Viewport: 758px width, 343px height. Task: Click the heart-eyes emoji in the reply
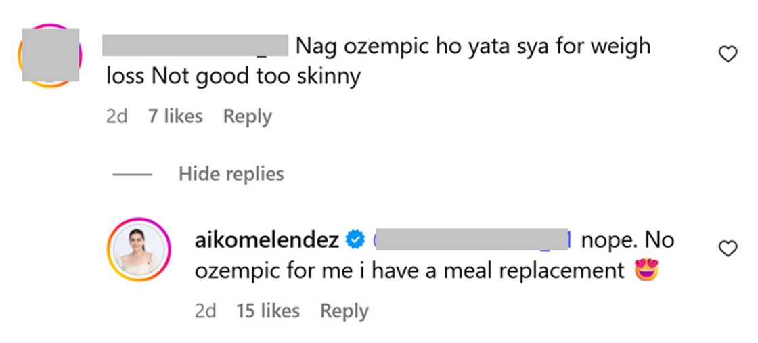(646, 271)
